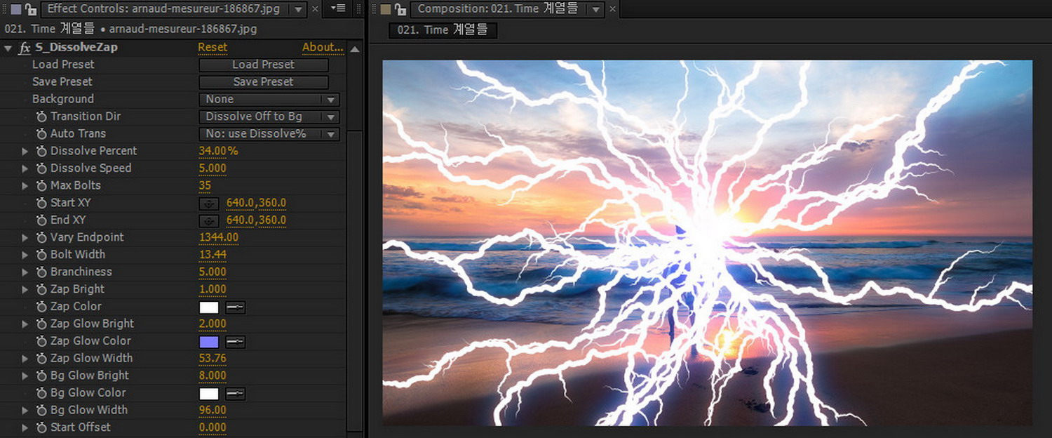Click the Vary Endpoint value 1344.00
Screen dimensions: 1052x438
pyautogui.click(x=219, y=237)
